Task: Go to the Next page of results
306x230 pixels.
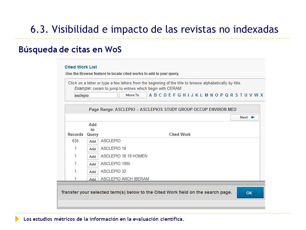Action: (x=244, y=117)
